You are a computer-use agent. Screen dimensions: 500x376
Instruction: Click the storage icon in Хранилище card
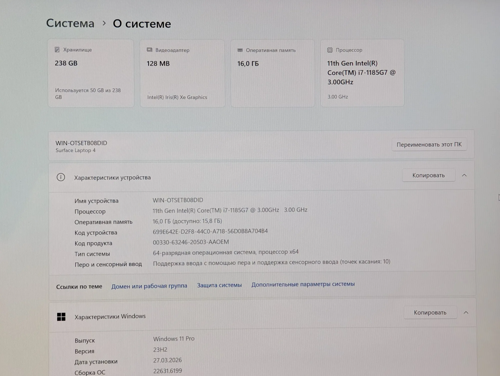point(57,50)
